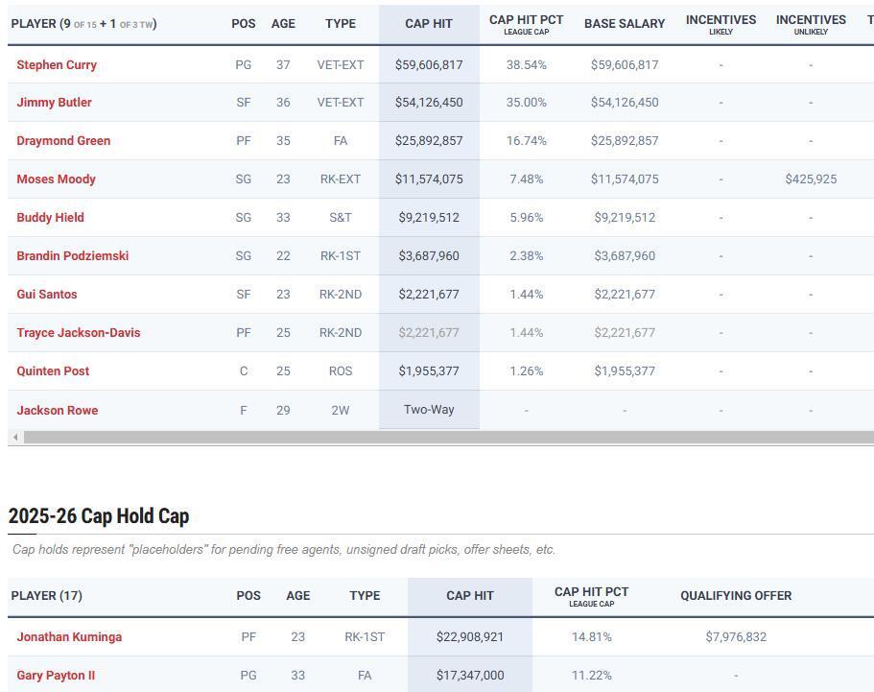Screen dimensions: 874x692
Task: Click the horizontal scrollbar left arrow
Action: click(15, 437)
